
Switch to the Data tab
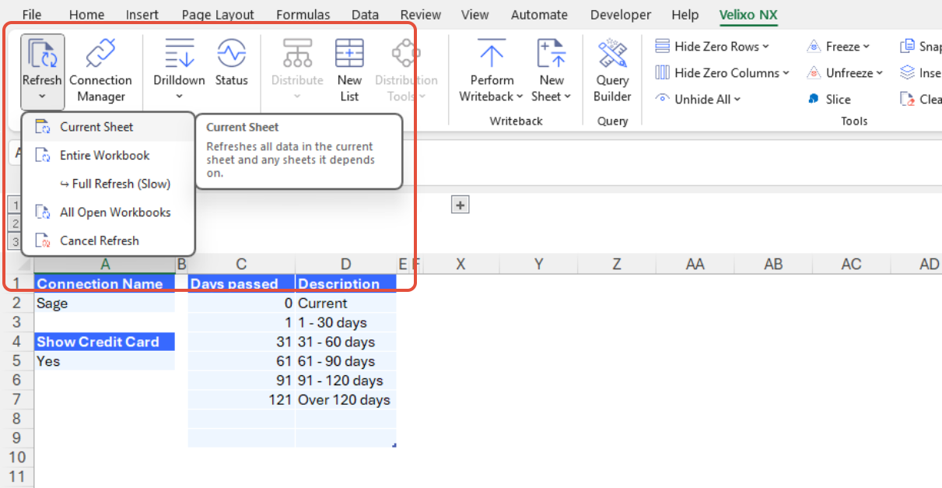[x=365, y=15]
